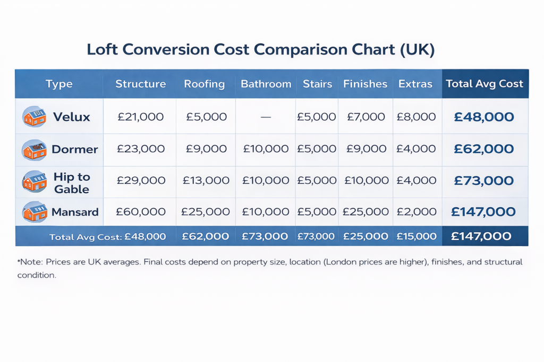The image size is (544, 362).
Task: Select the Total Avg Cost header
Action: [x=484, y=84]
